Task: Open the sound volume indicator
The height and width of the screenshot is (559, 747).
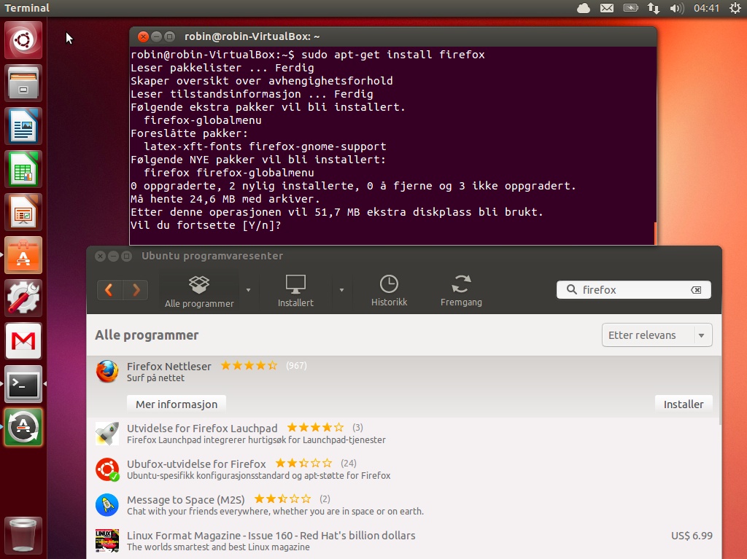Action: (x=676, y=8)
